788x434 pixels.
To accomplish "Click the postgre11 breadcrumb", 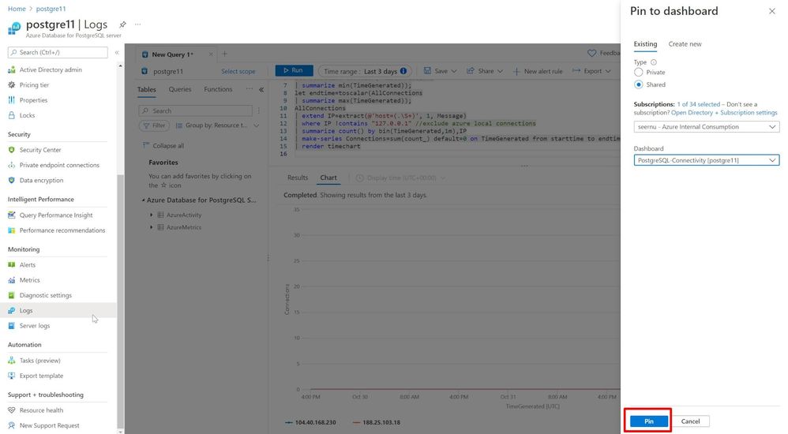I will point(51,9).
